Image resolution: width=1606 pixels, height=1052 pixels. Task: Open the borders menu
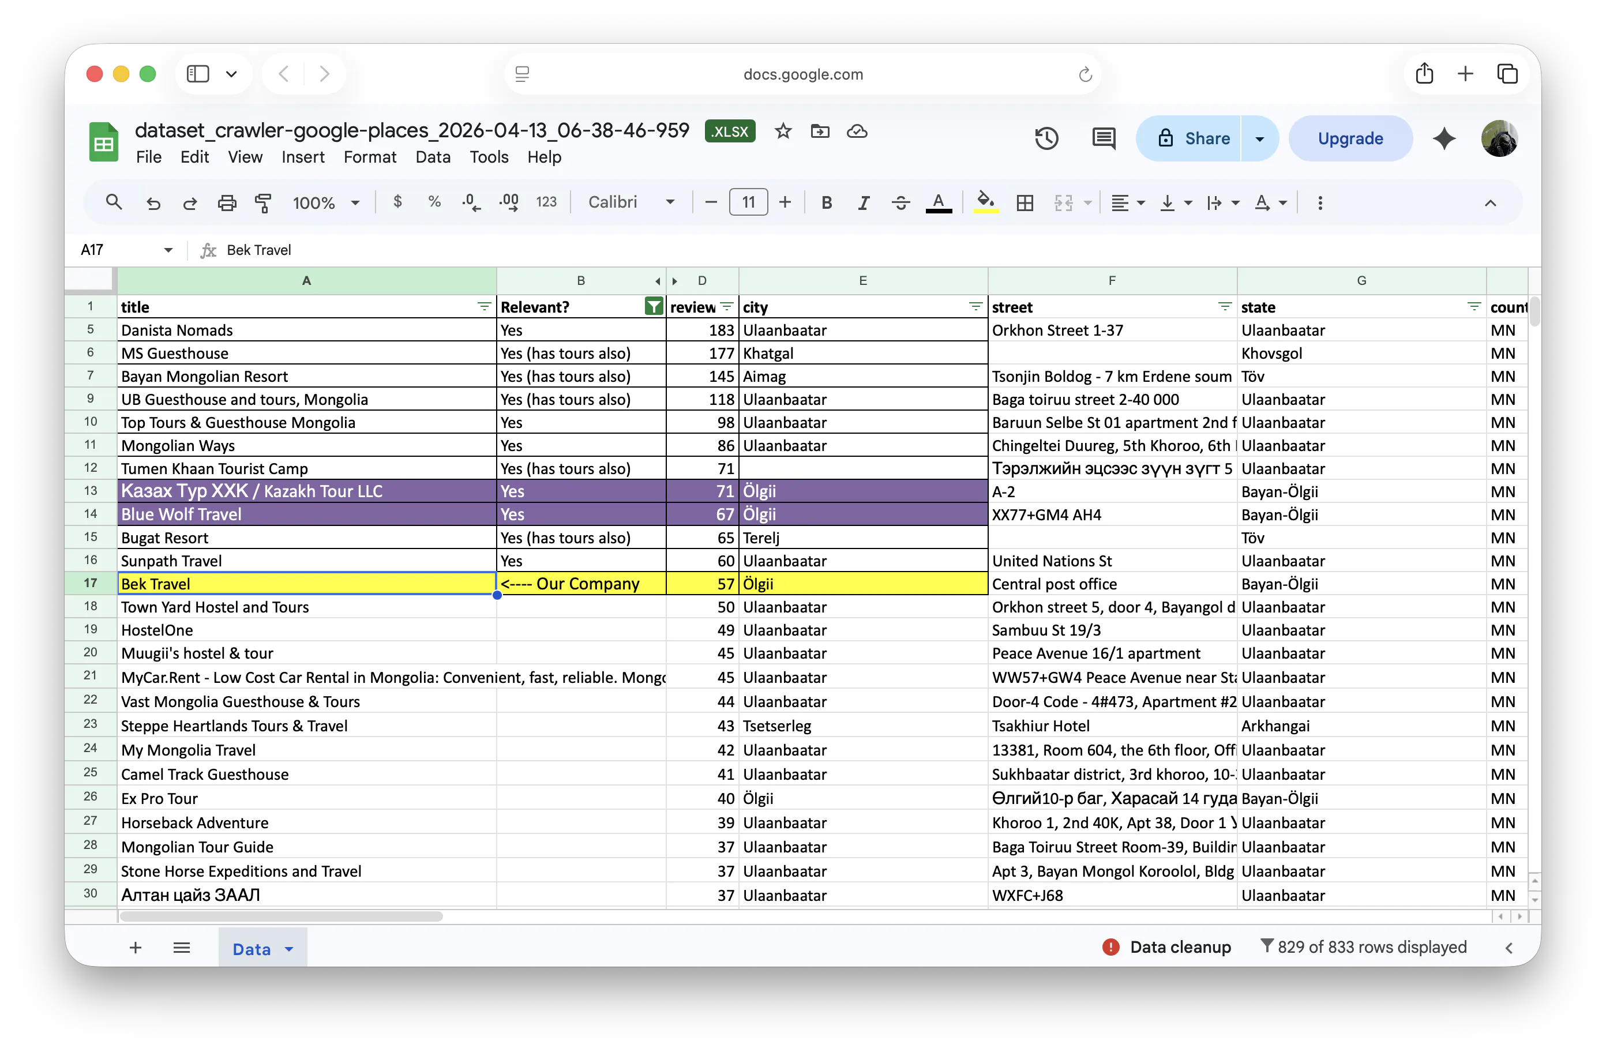(x=1025, y=202)
